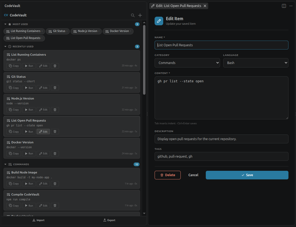Screen dimensions: 296x227
Task: Focus the Name input field
Action: (221, 45)
